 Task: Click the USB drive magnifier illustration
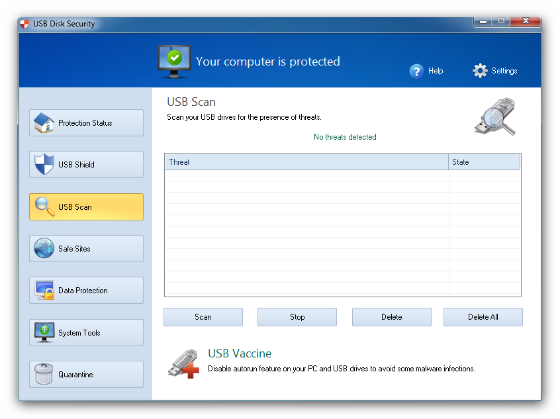click(495, 116)
